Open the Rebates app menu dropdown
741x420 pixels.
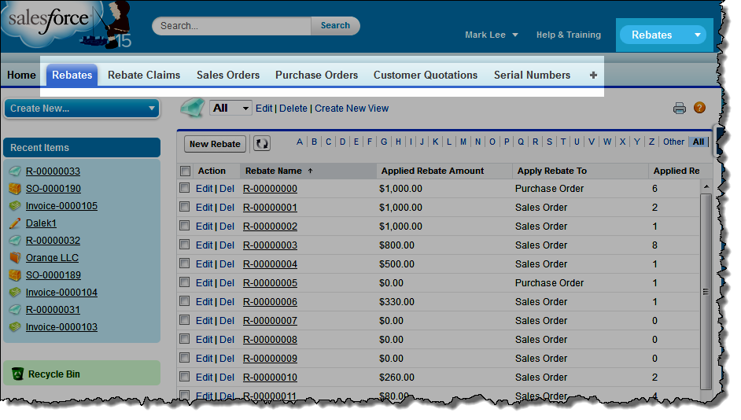coord(661,35)
